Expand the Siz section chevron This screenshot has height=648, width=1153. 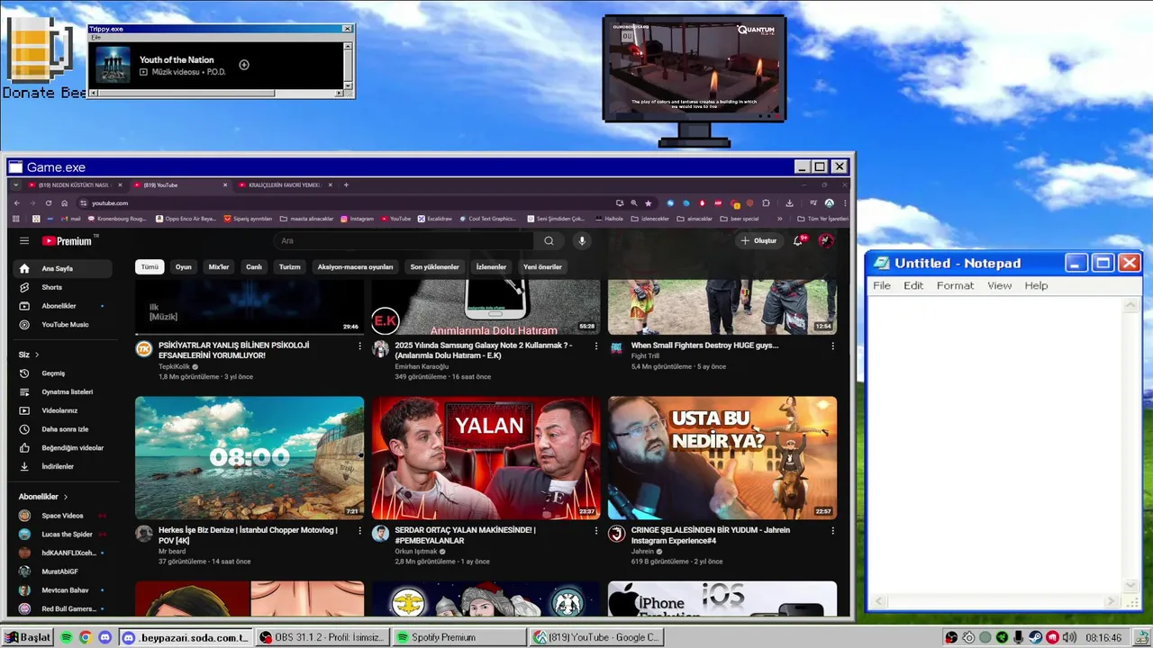tap(37, 355)
